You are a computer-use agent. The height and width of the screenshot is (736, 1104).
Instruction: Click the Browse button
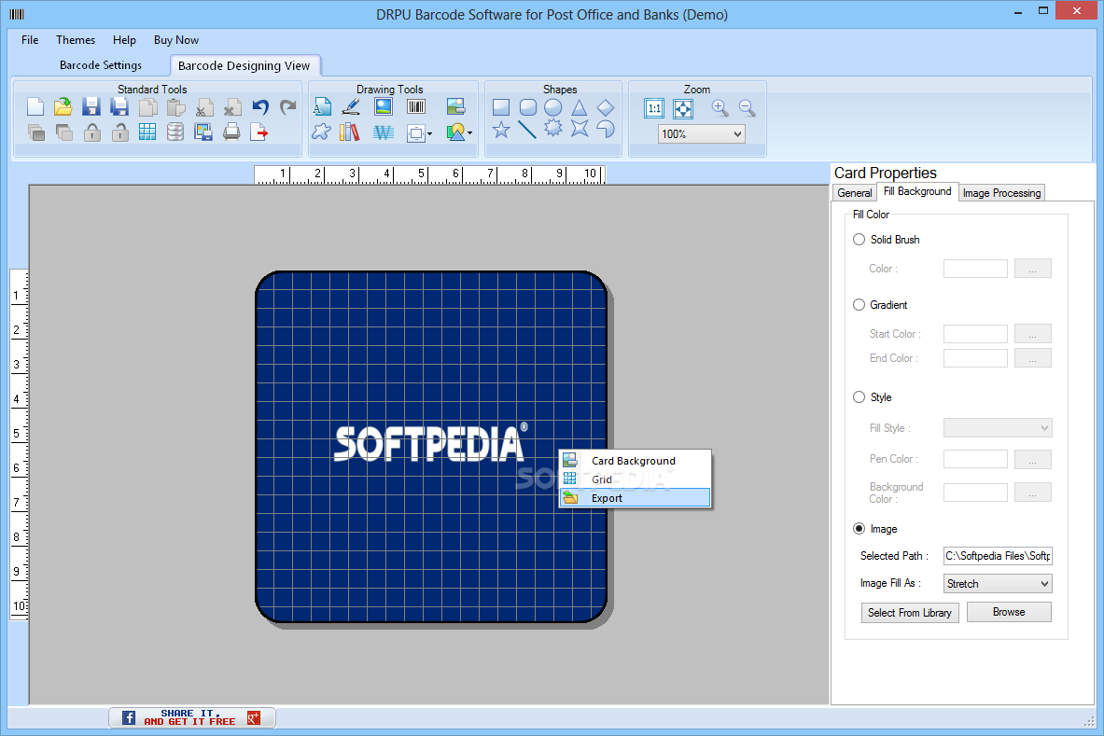pyautogui.click(x=1009, y=612)
